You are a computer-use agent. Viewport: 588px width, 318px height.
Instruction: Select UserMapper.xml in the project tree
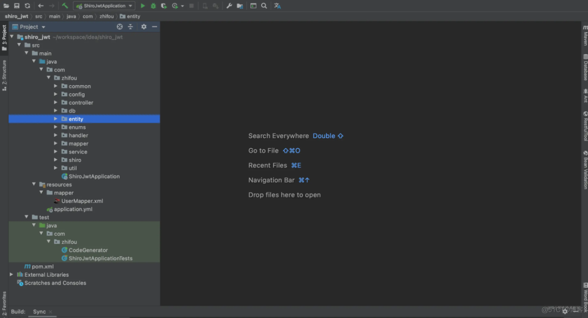tap(82, 201)
